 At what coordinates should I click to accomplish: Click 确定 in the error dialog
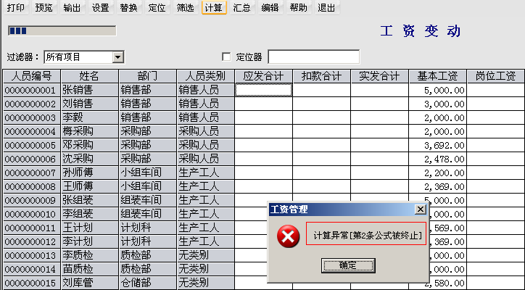point(348,265)
